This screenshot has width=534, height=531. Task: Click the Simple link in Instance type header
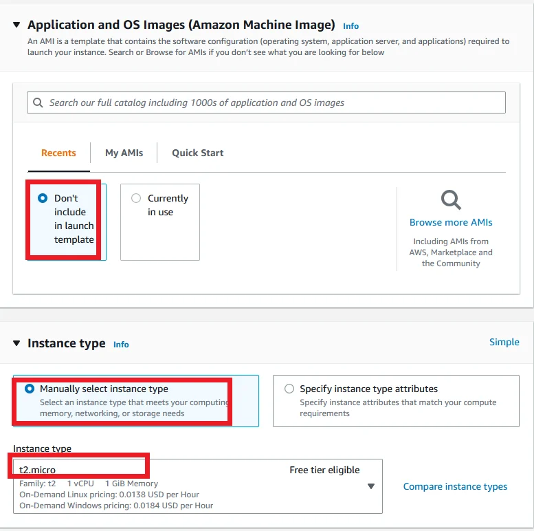[x=504, y=342]
